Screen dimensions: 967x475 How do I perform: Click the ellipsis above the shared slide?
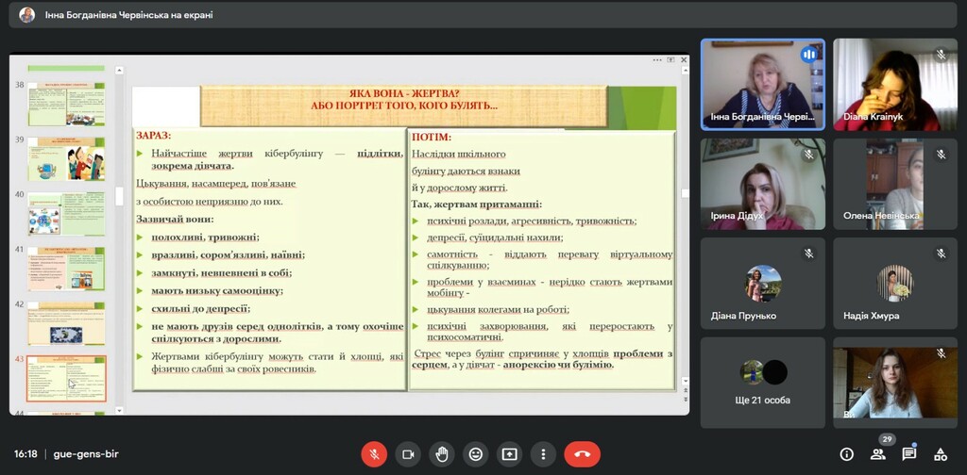pyautogui.click(x=657, y=59)
